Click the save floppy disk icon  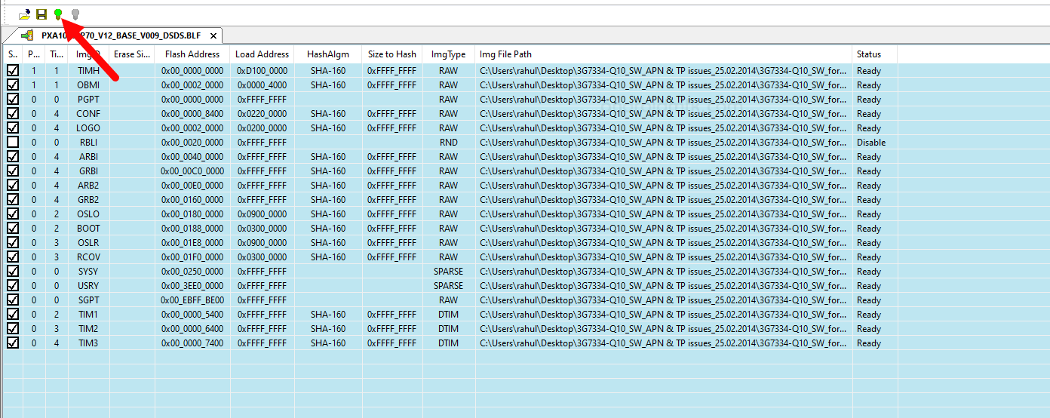(41, 14)
